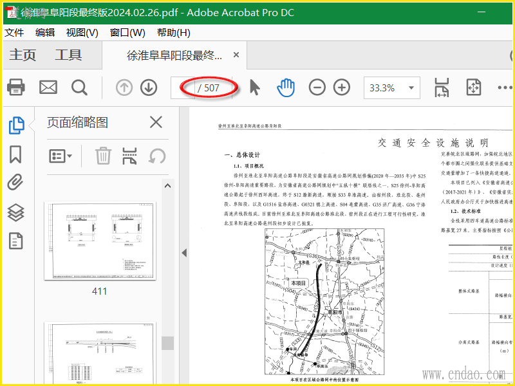Open the 视图(V) menu
515x386 pixels.
[82, 33]
